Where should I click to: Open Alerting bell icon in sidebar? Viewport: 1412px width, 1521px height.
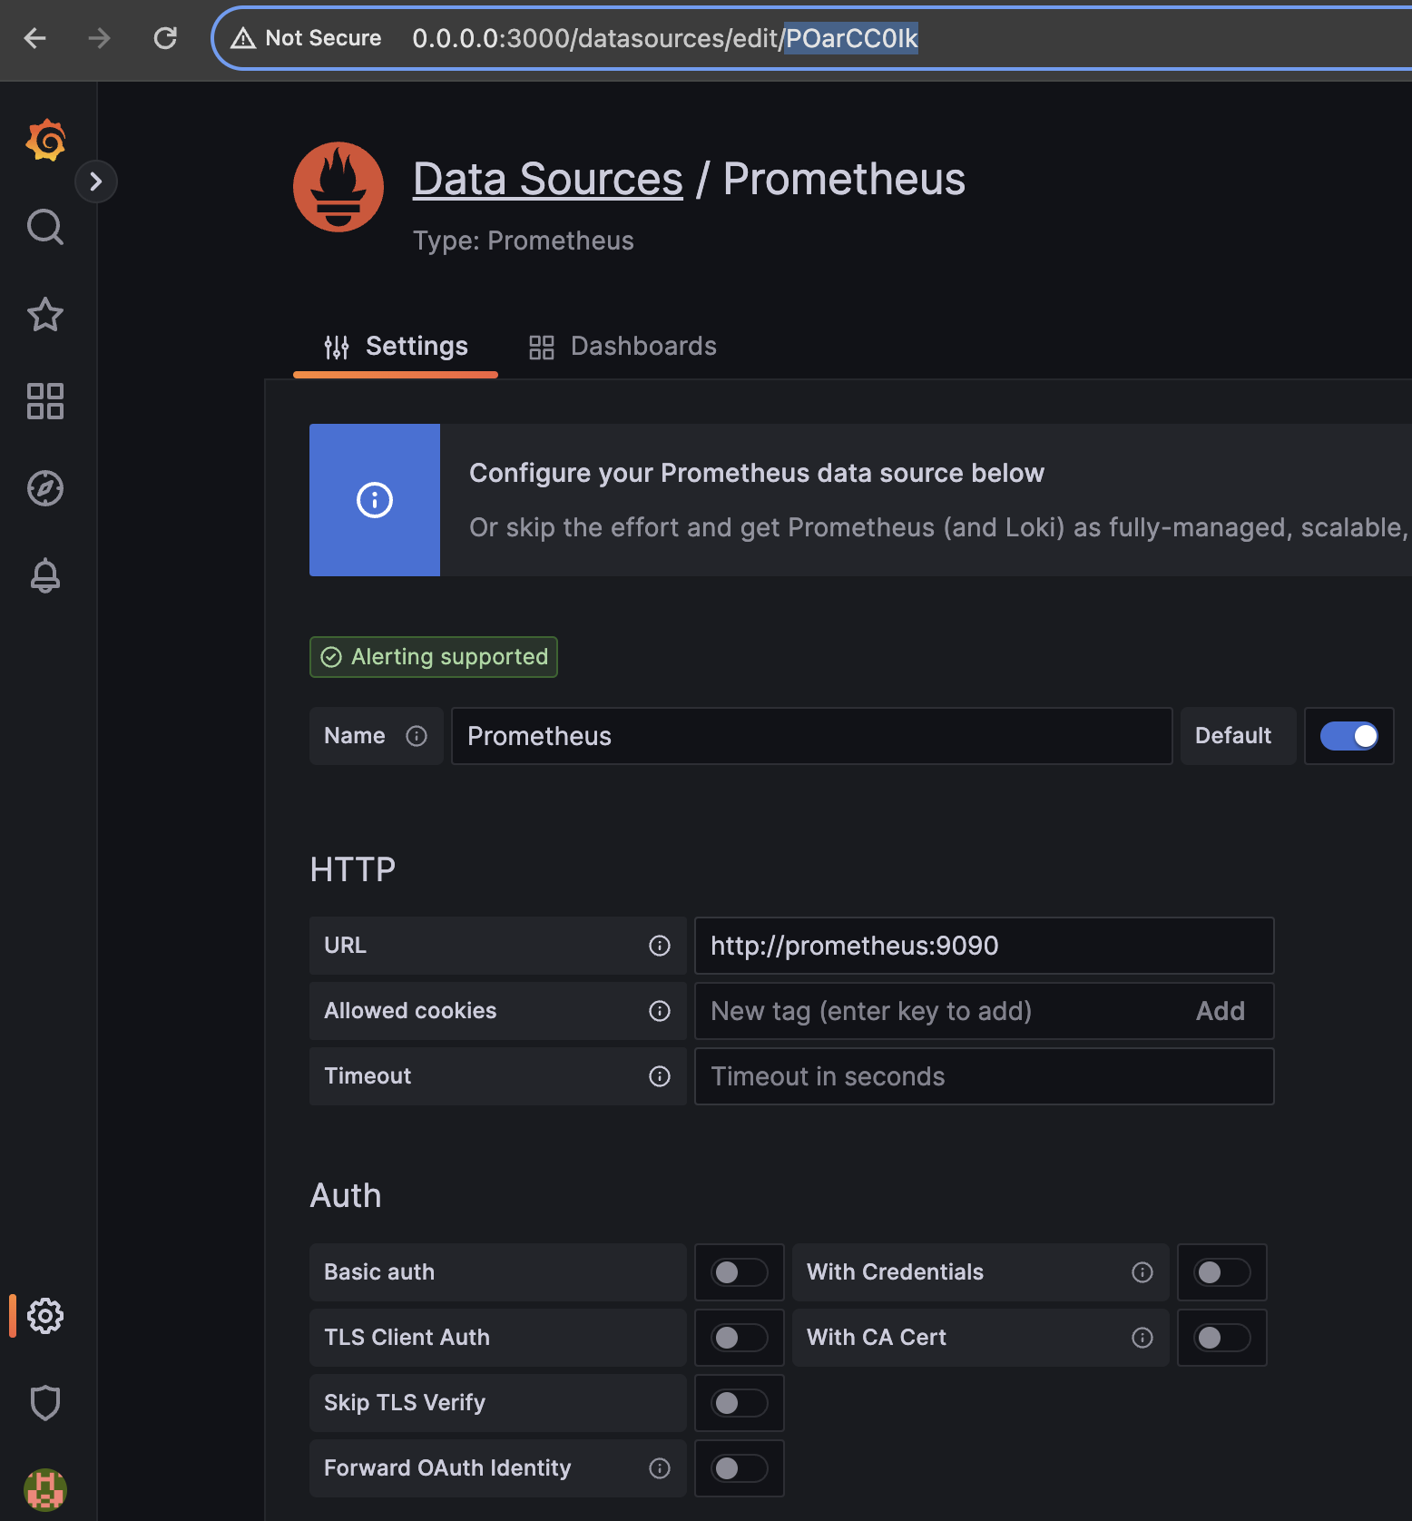pyautogui.click(x=45, y=575)
